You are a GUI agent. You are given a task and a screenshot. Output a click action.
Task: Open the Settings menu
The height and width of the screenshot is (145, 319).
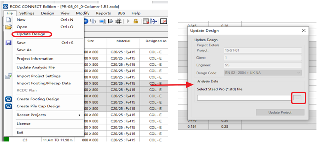coord(27,13)
